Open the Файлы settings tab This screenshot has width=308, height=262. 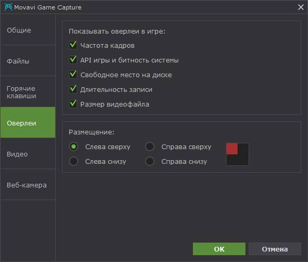point(28,61)
